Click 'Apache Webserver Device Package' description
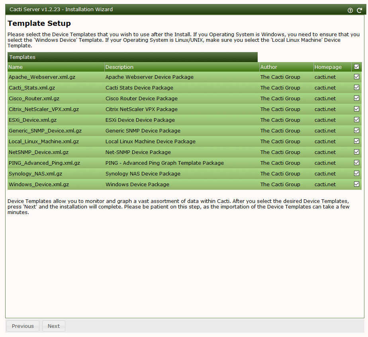Image resolution: width=368 pixels, height=337 pixels. coord(149,77)
